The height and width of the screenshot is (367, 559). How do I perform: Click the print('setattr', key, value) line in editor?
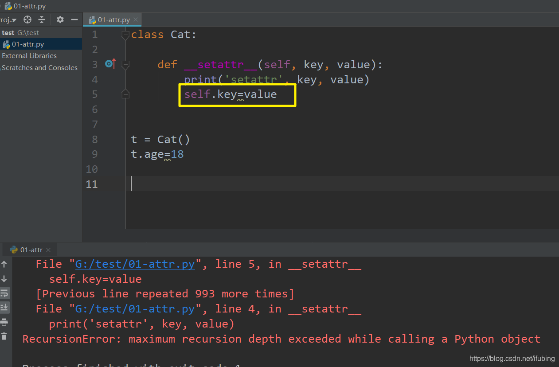click(277, 80)
